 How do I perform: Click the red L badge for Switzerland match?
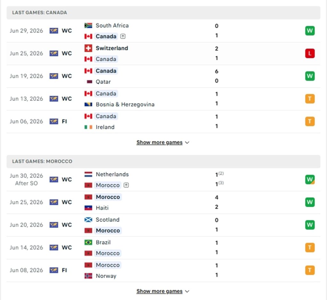[310, 53]
